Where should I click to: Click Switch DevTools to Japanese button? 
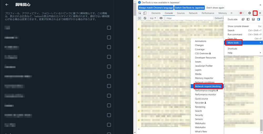pos(190,8)
